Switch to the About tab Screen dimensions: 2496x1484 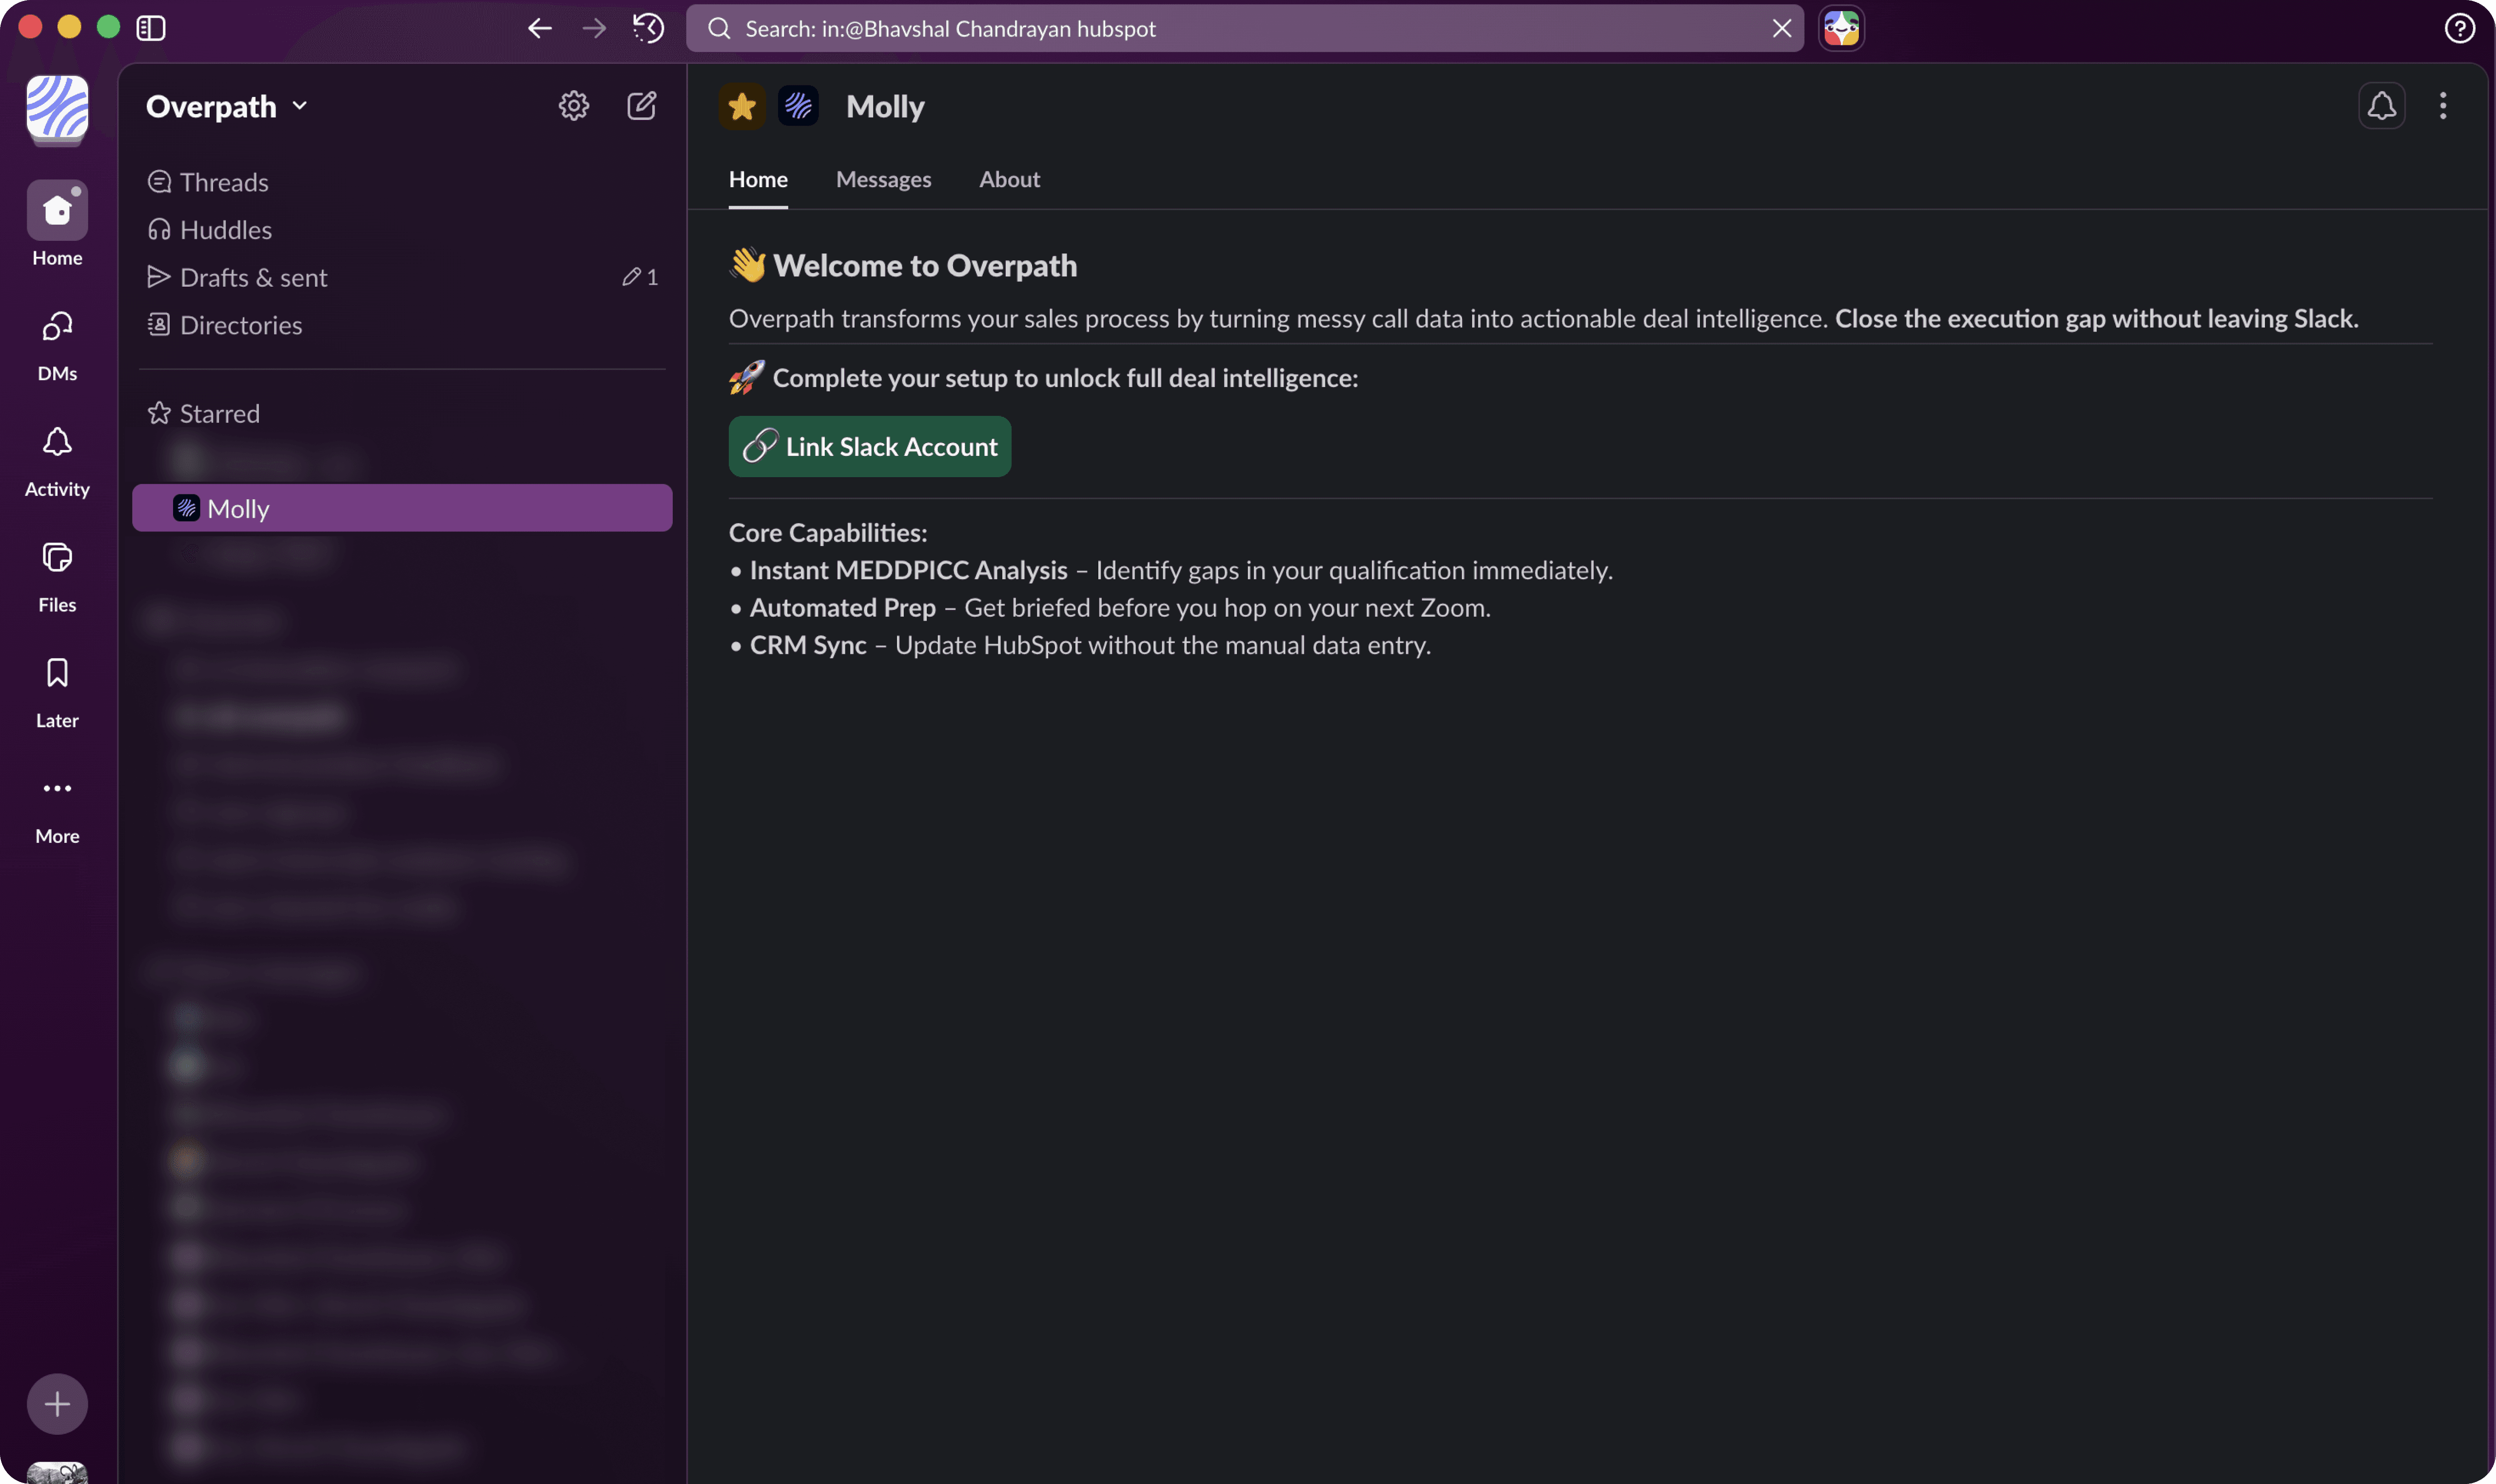1009,179
